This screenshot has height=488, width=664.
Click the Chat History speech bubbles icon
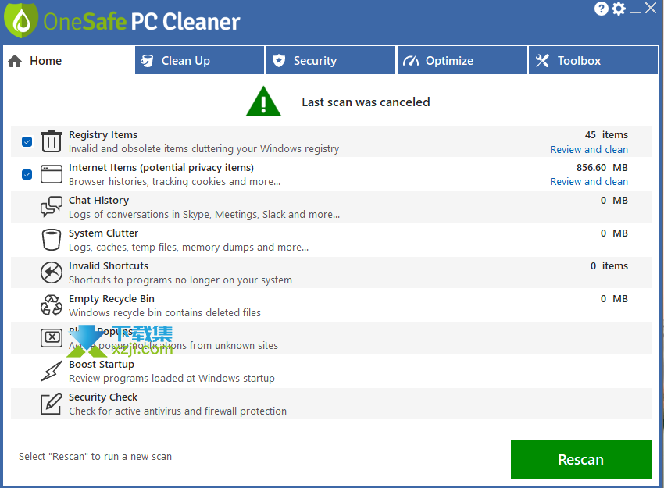[x=52, y=207]
